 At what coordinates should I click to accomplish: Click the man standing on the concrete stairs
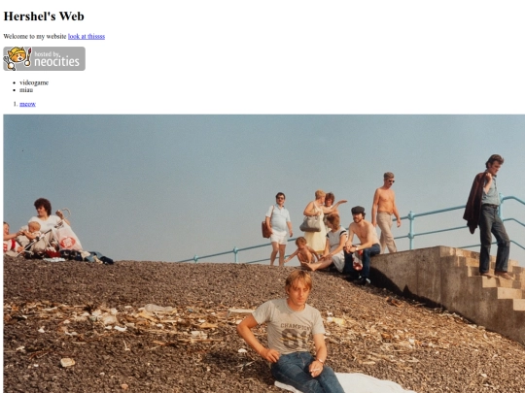(489, 215)
